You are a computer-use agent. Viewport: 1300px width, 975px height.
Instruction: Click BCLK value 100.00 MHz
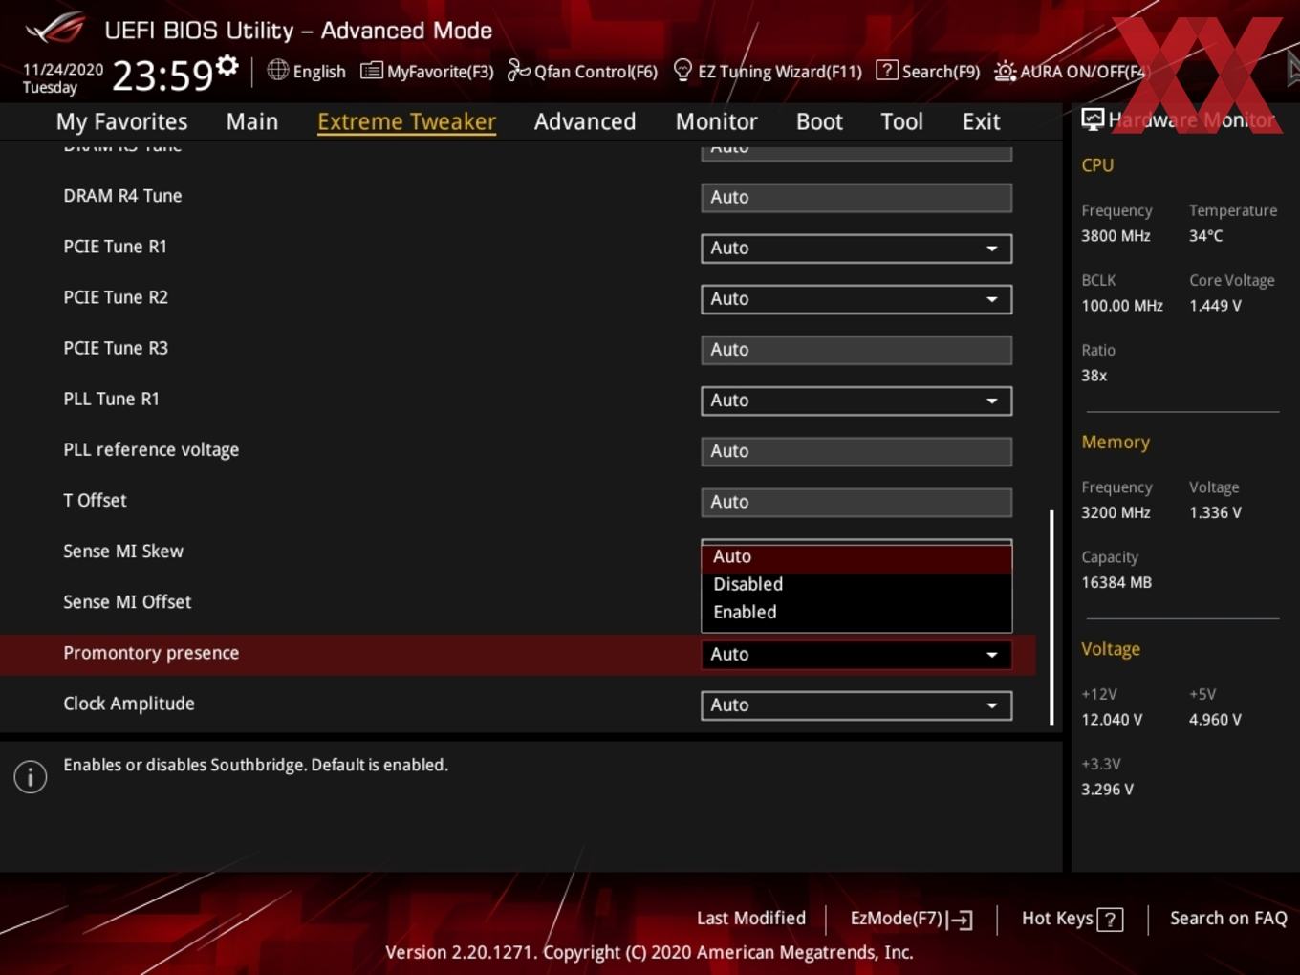click(x=1122, y=306)
